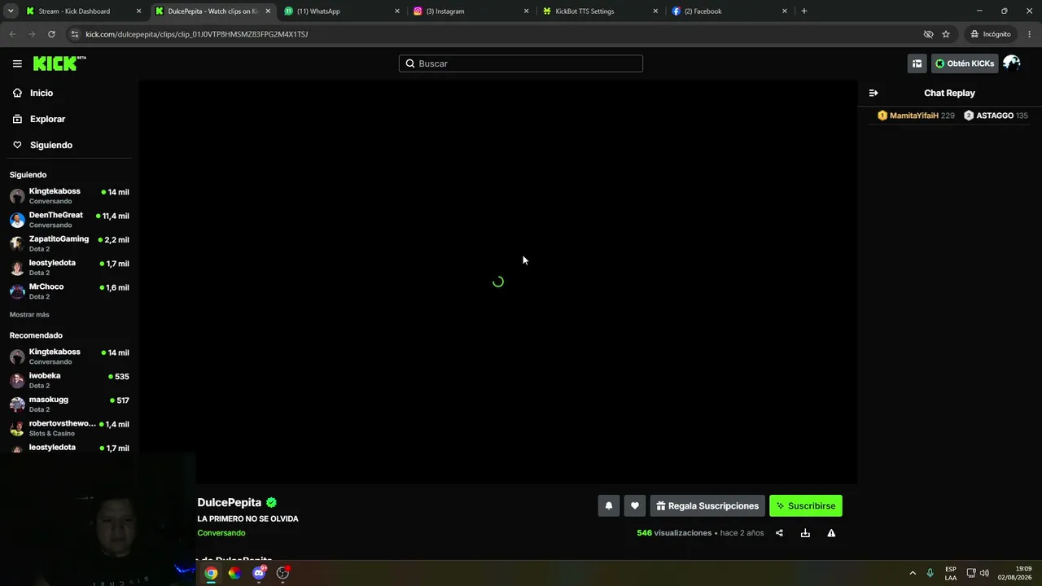This screenshot has width=1042, height=586.
Task: Open the Kick dashboard icon beside Obtén KICKs
Action: (917, 63)
